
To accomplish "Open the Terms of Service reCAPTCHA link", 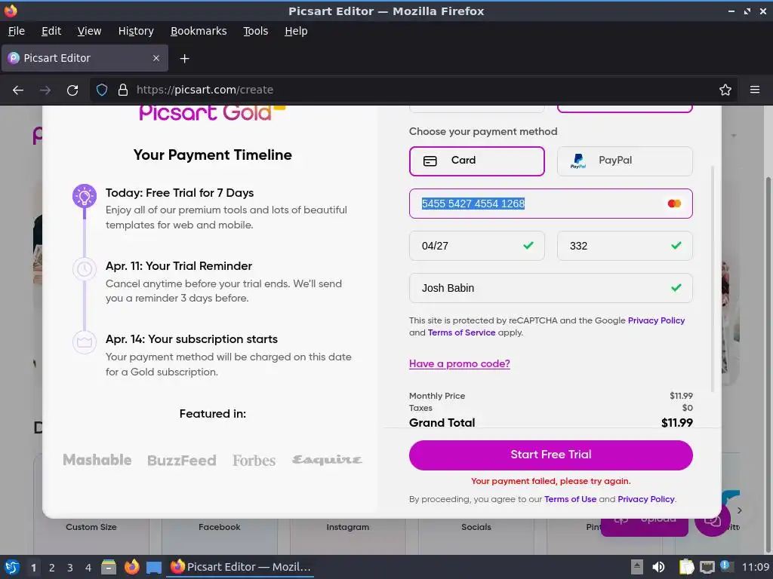I will click(x=461, y=332).
